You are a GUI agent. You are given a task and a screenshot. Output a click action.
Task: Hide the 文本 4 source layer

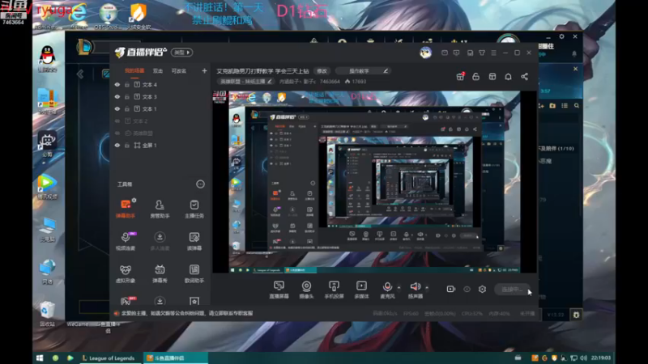pyautogui.click(x=117, y=85)
